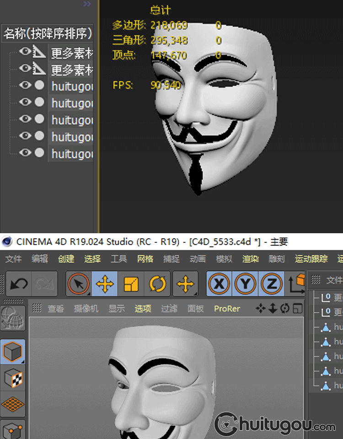Image resolution: width=343 pixels, height=439 pixels.
Task: Open viewport 选项 menu
Action: 143,309
